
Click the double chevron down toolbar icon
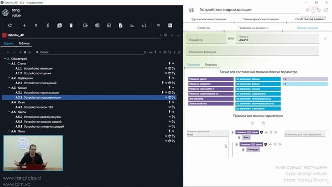click(x=36, y=25)
